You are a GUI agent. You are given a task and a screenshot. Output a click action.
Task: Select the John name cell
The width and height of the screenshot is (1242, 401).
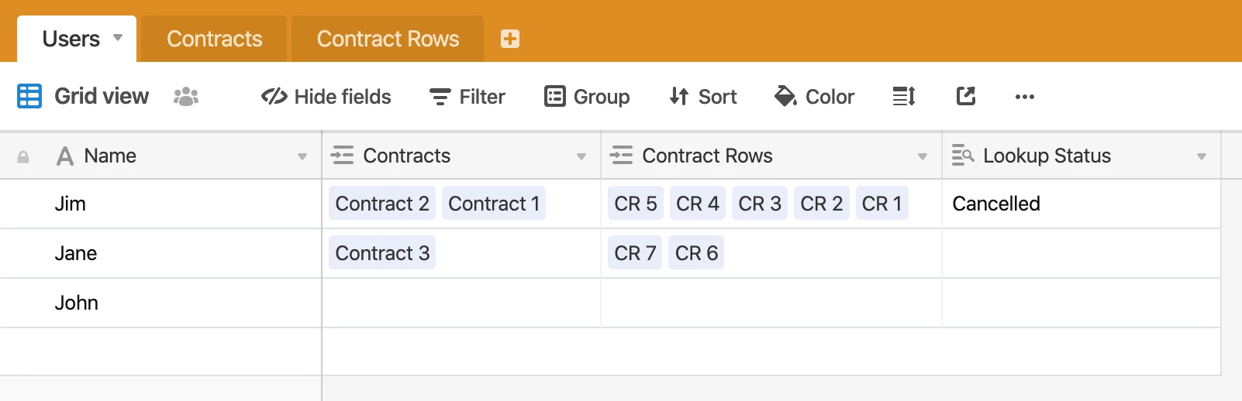[161, 303]
